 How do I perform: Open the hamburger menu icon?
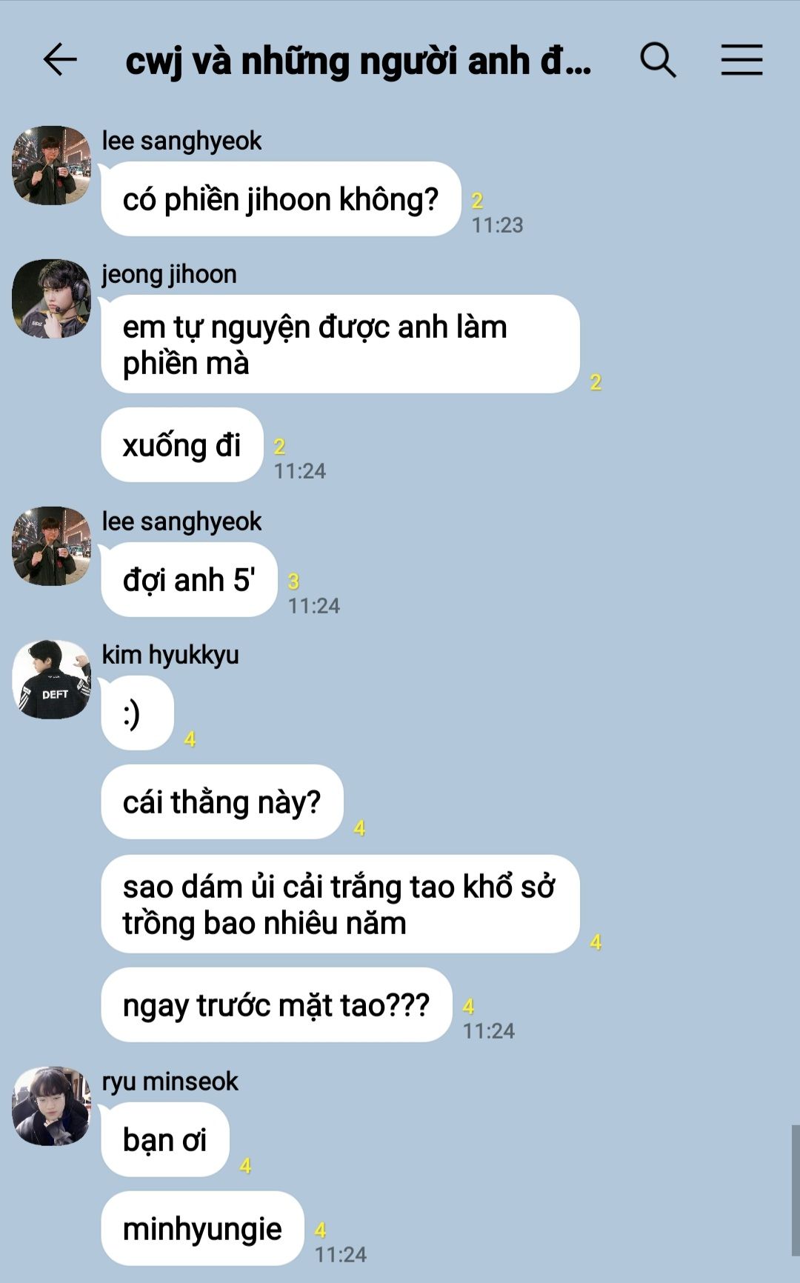(742, 60)
